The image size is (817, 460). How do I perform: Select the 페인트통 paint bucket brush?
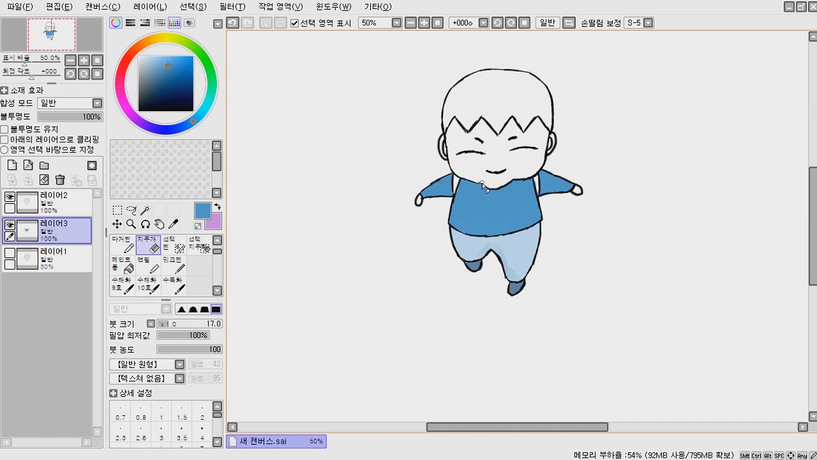pos(122,264)
